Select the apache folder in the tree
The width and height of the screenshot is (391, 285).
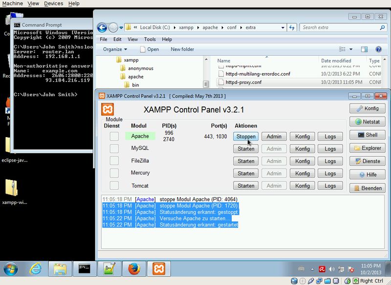(135, 77)
